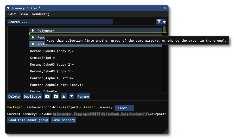The height and width of the screenshot is (139, 234).
Task: Click the asobo-airport-biis-isafjordur package name
Action: [54, 107]
